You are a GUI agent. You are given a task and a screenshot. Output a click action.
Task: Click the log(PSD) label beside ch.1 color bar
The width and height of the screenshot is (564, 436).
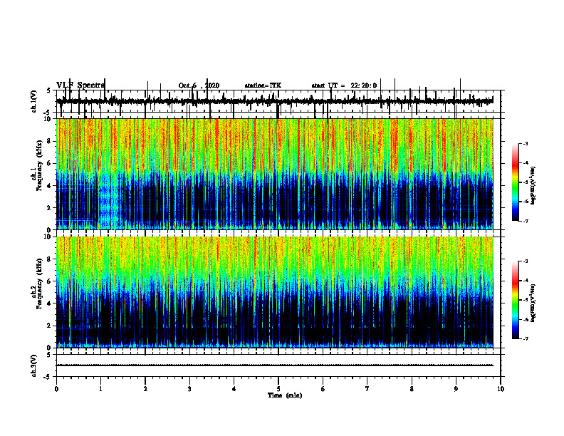(x=533, y=185)
